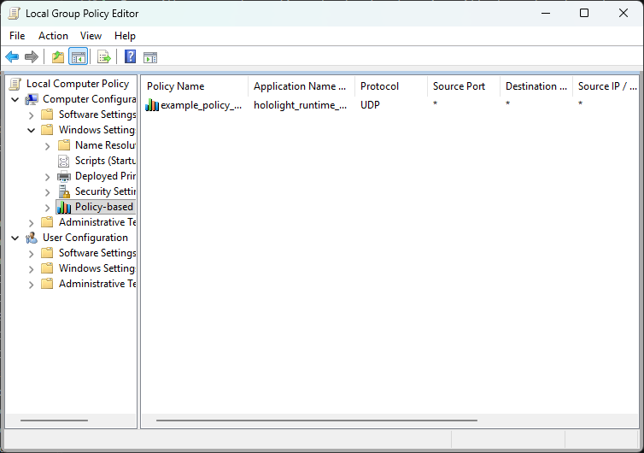644x453 pixels.
Task: Click the asterisk in the Source Port column
Action: 435,103
